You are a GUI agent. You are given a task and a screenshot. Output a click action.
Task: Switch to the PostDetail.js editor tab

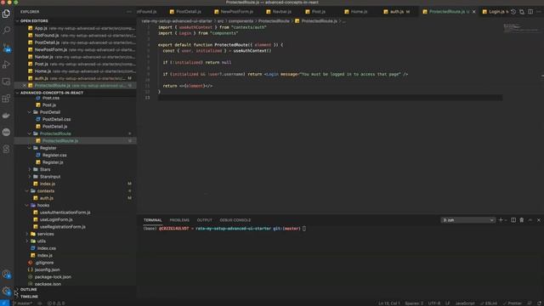pyautogui.click(x=189, y=12)
